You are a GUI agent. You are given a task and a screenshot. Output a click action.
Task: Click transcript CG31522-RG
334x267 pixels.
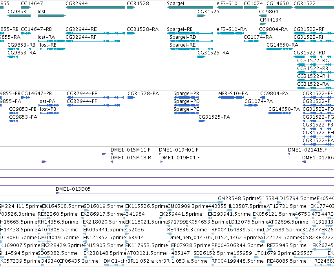pos(313,61)
